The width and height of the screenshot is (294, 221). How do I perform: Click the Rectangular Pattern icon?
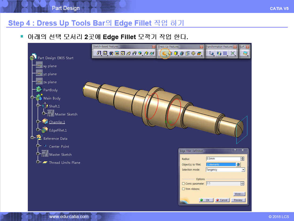[225, 53]
